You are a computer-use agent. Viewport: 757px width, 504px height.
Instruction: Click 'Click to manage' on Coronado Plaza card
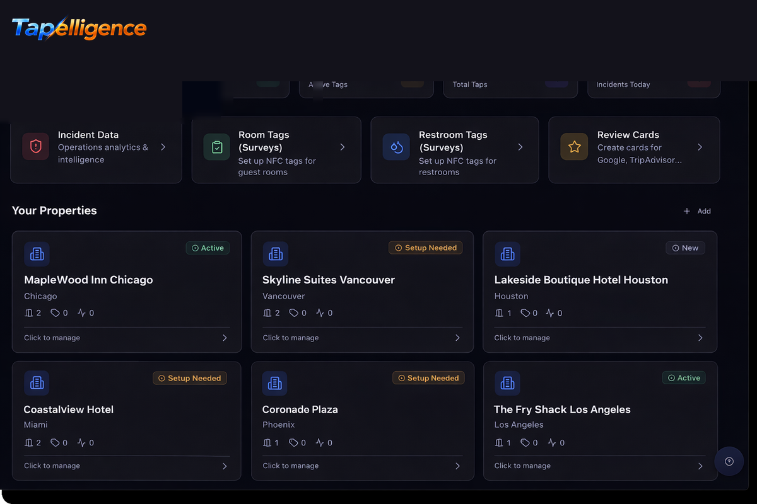(290, 466)
